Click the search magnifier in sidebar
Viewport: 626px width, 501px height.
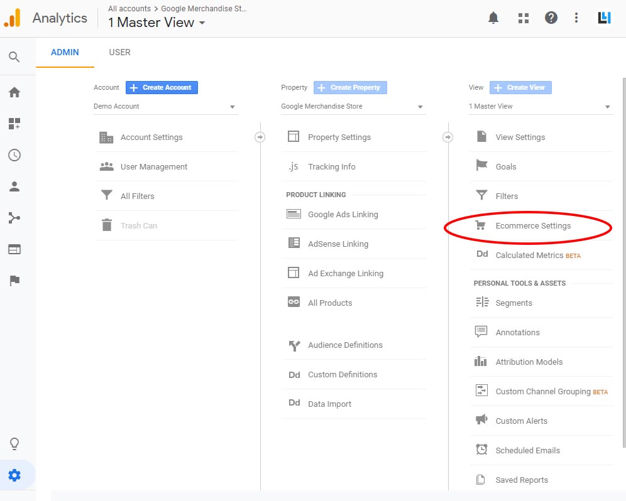pos(14,57)
